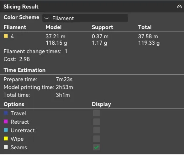Enable the Wipe display checkbox

(x=96, y=139)
